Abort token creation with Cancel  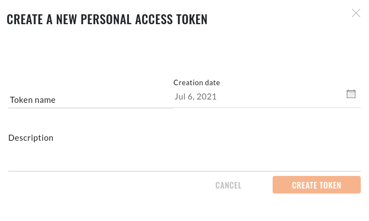click(x=229, y=185)
